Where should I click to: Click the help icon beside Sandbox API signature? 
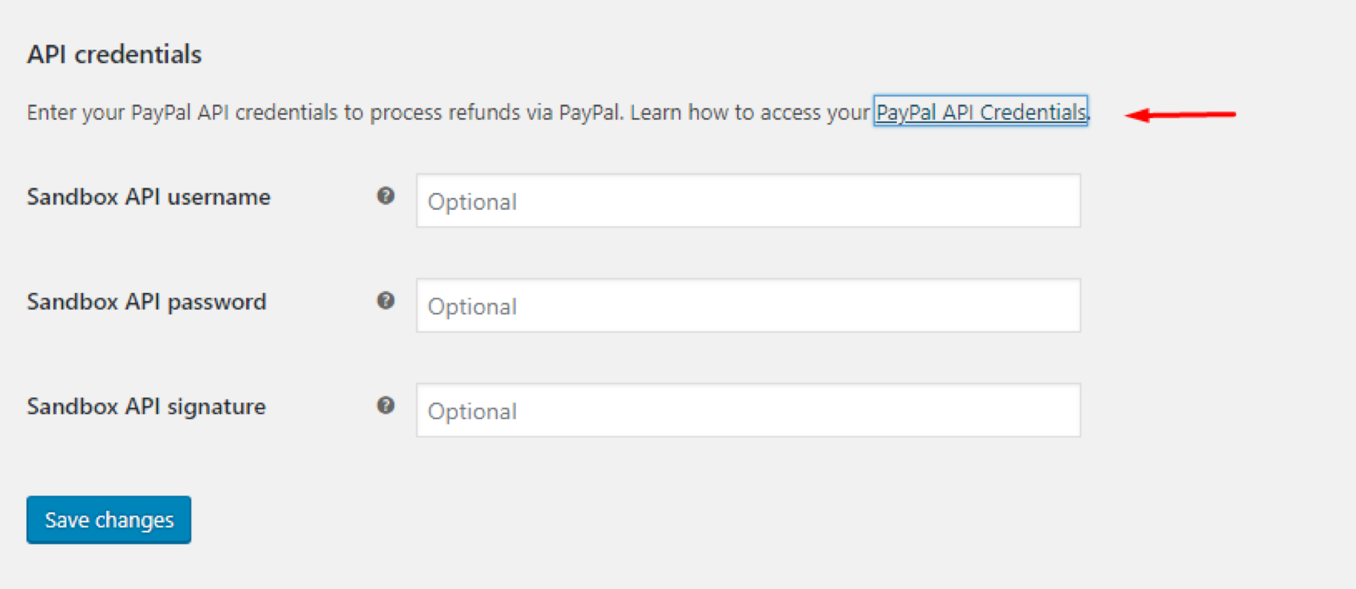pyautogui.click(x=386, y=405)
